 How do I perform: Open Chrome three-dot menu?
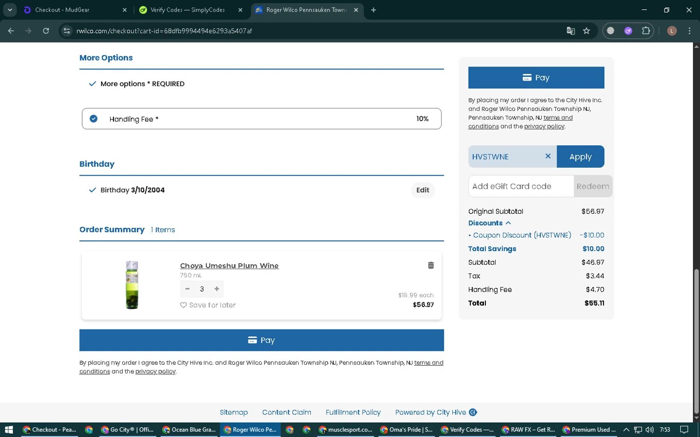pos(690,31)
